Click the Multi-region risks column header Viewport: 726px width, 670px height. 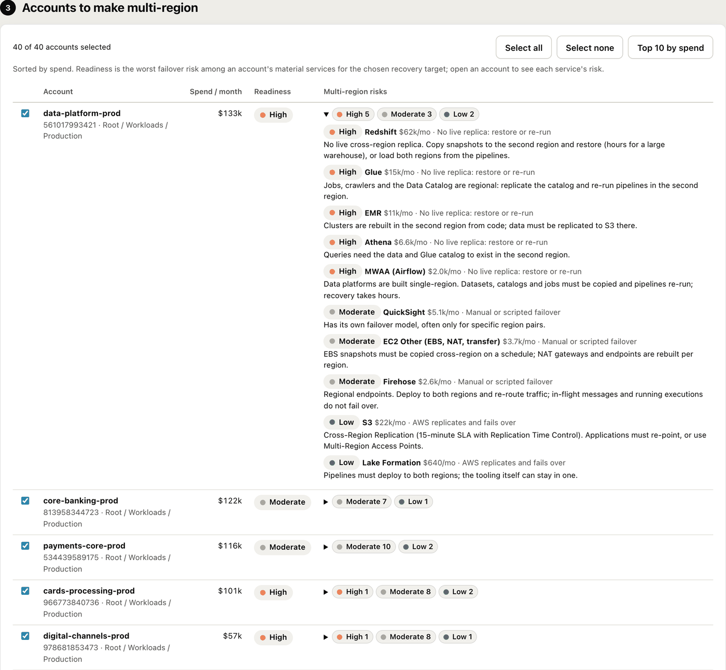355,92
